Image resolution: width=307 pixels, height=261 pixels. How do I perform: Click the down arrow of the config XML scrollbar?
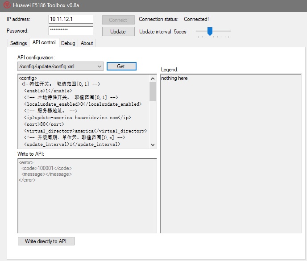click(153, 145)
